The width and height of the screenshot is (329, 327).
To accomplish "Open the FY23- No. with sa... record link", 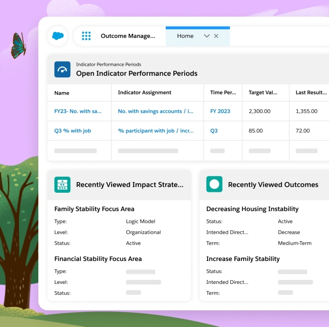I will [78, 111].
